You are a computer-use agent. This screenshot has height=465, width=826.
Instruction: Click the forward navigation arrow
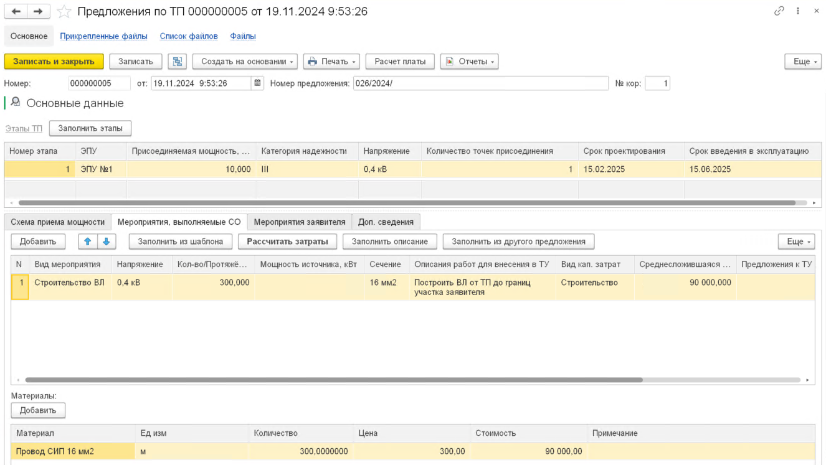(x=38, y=12)
